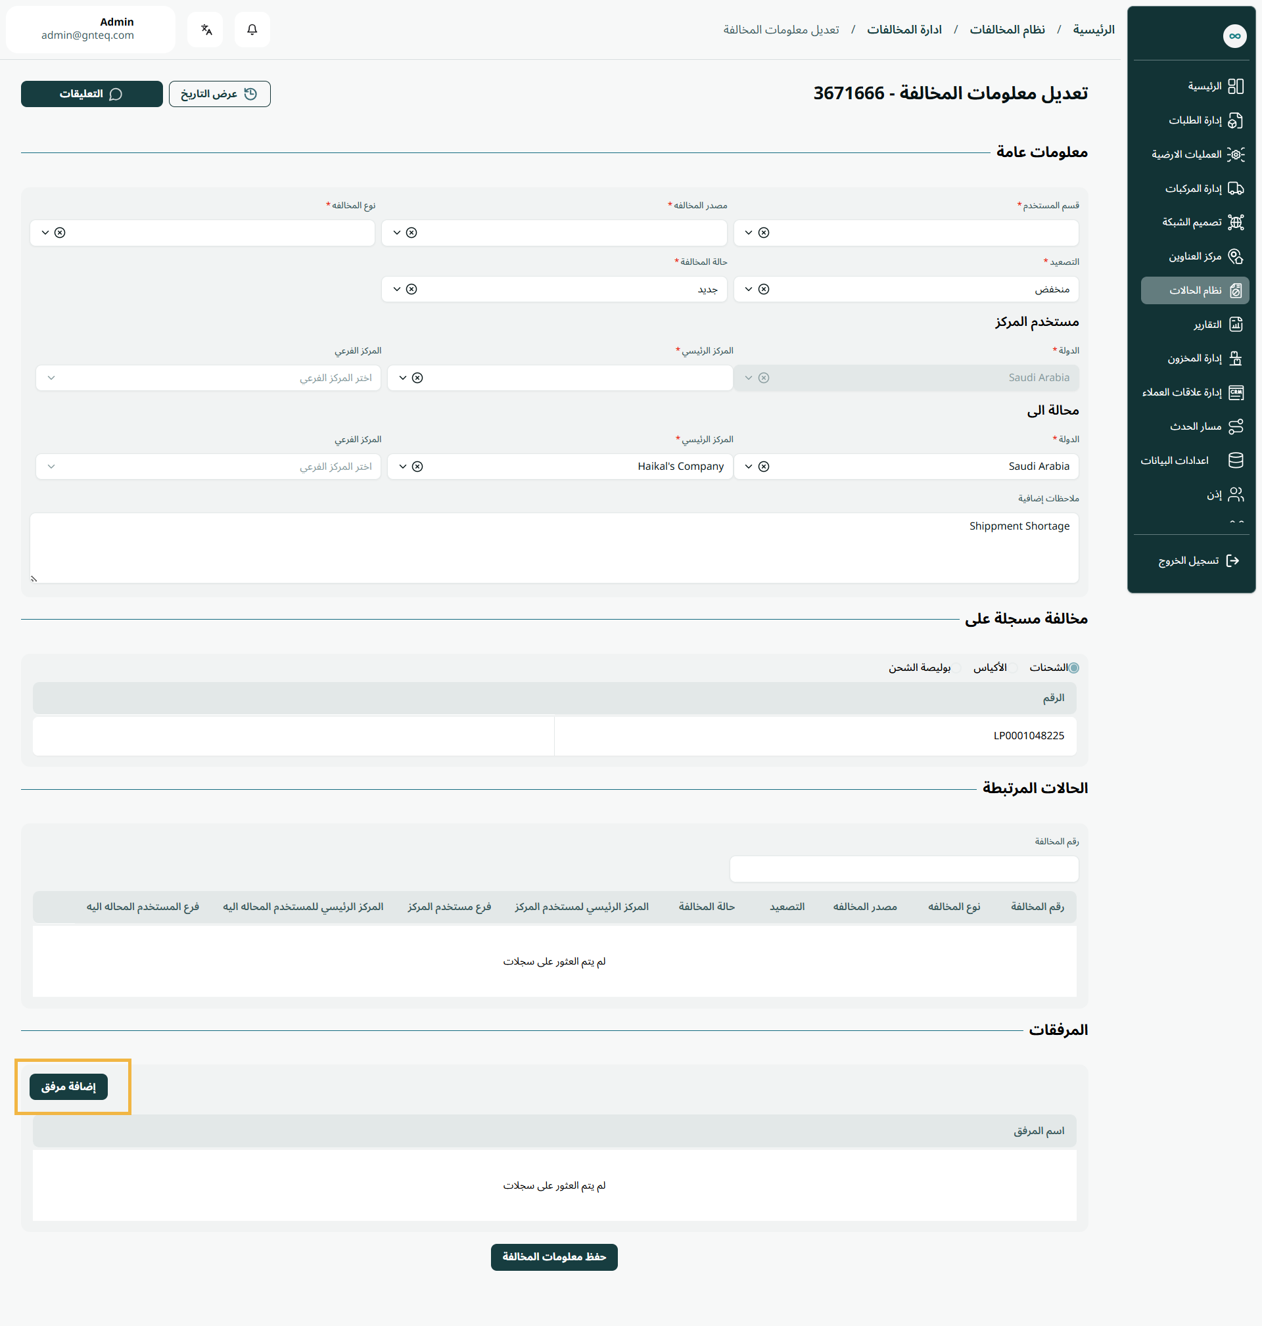
Task: Click the إضافة مرفق button
Action: (68, 1087)
